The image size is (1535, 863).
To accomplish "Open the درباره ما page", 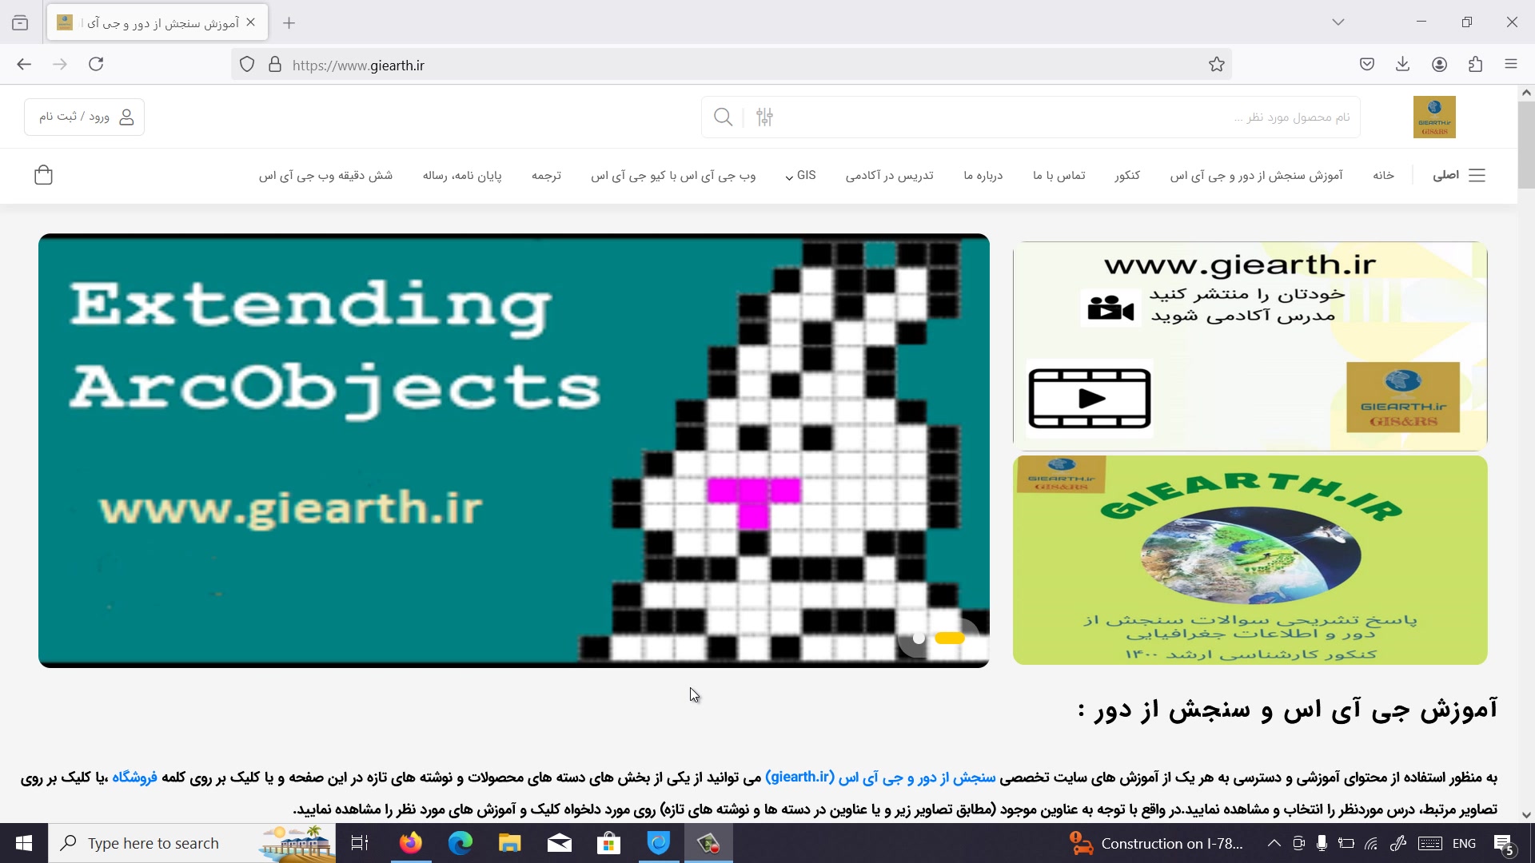I will (x=983, y=175).
